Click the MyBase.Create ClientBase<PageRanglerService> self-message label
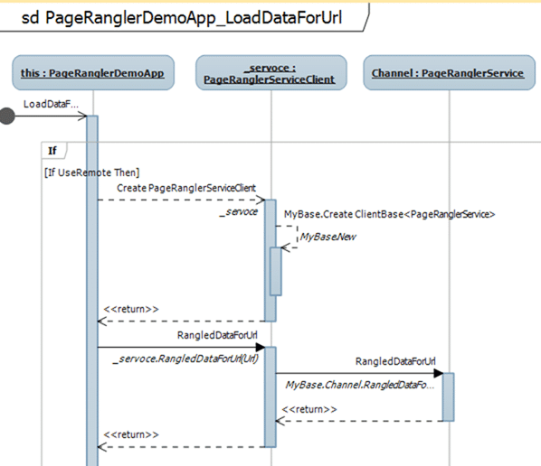 click(x=390, y=214)
